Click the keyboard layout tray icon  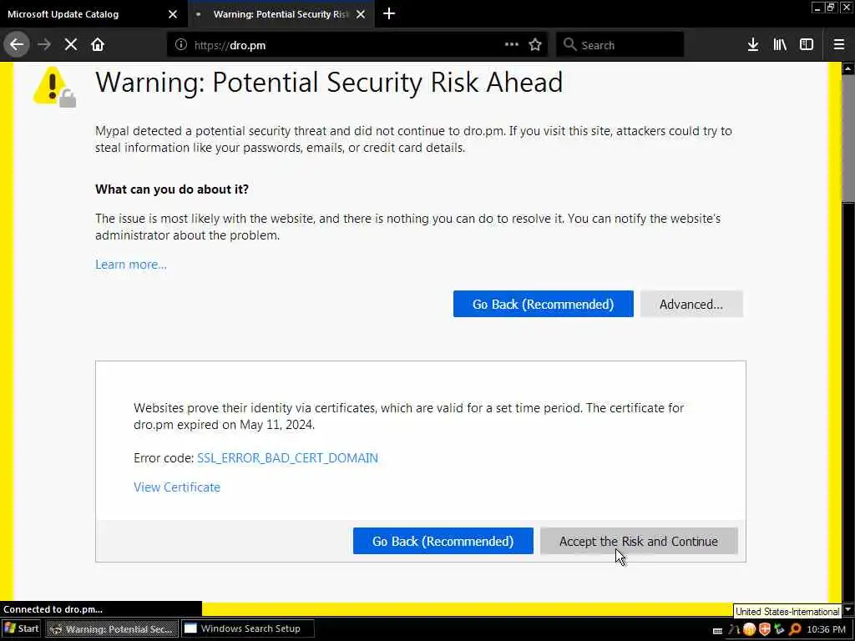click(x=717, y=631)
